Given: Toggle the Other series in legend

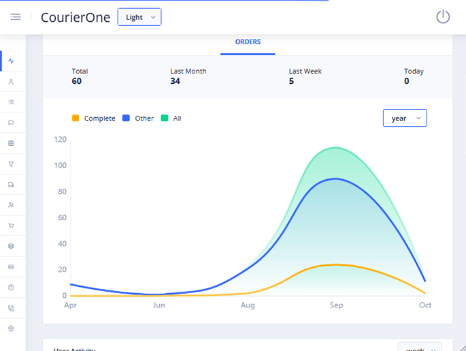Looking at the screenshot, I should [x=138, y=119].
